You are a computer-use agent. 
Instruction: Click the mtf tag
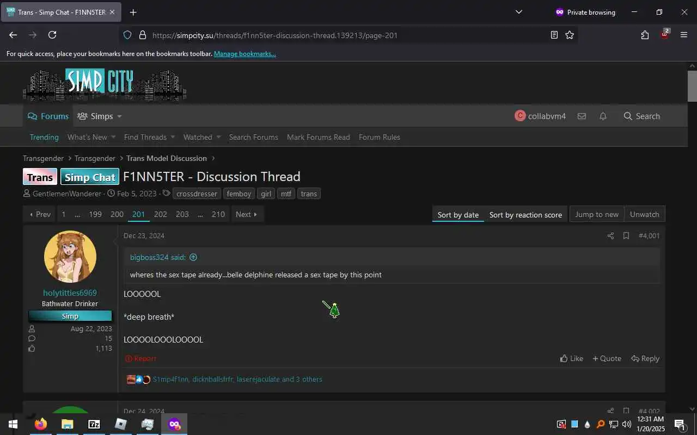coord(286,194)
